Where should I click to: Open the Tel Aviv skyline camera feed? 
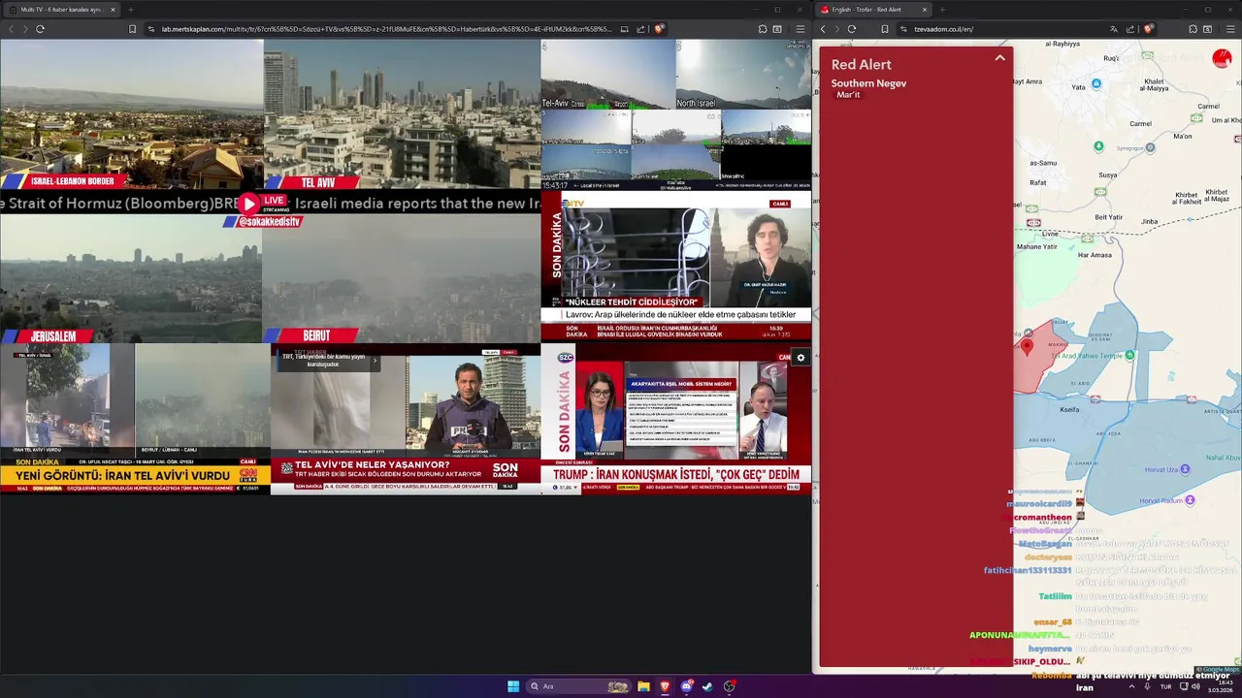(x=402, y=114)
